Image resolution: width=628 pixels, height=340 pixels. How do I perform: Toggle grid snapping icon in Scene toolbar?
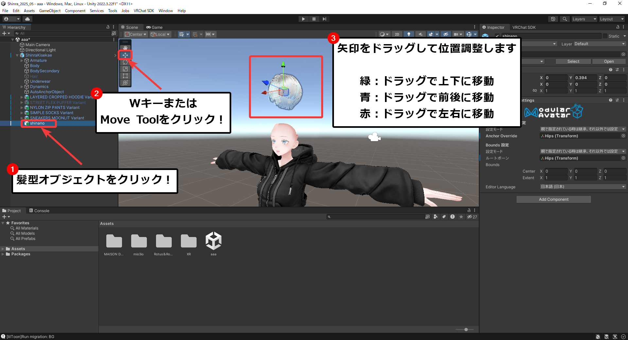click(182, 34)
